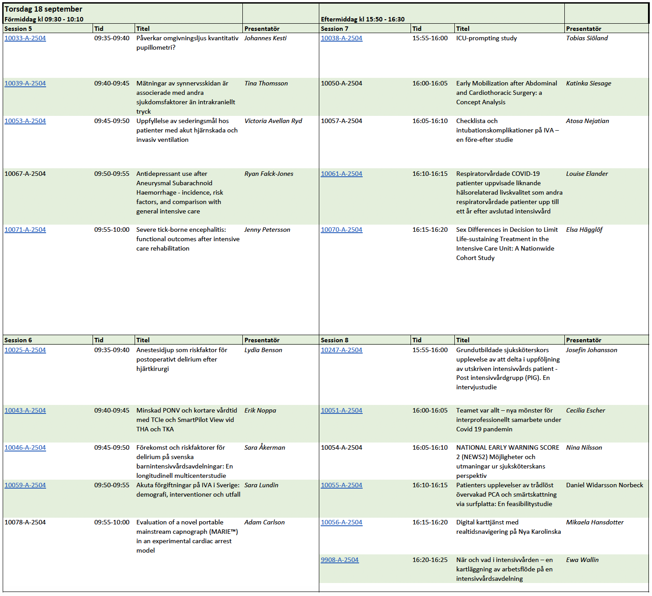Select the 'ICU-prompting study' title cell
Viewport: 652px width, 596px height.
pos(487,38)
